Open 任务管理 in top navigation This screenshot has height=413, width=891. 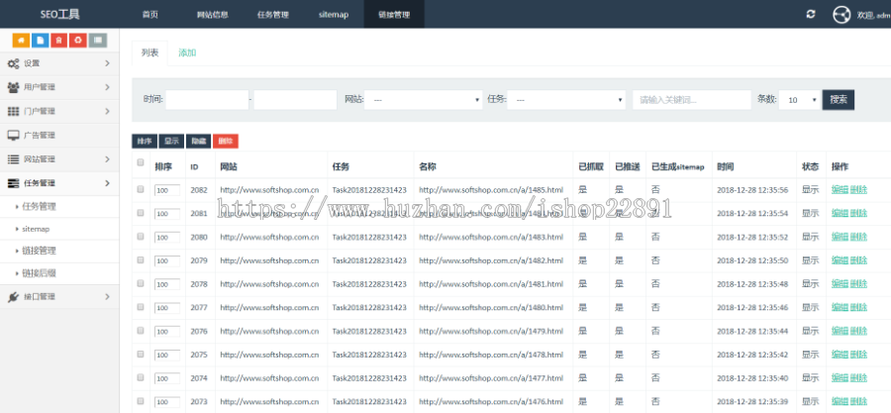[x=273, y=15]
